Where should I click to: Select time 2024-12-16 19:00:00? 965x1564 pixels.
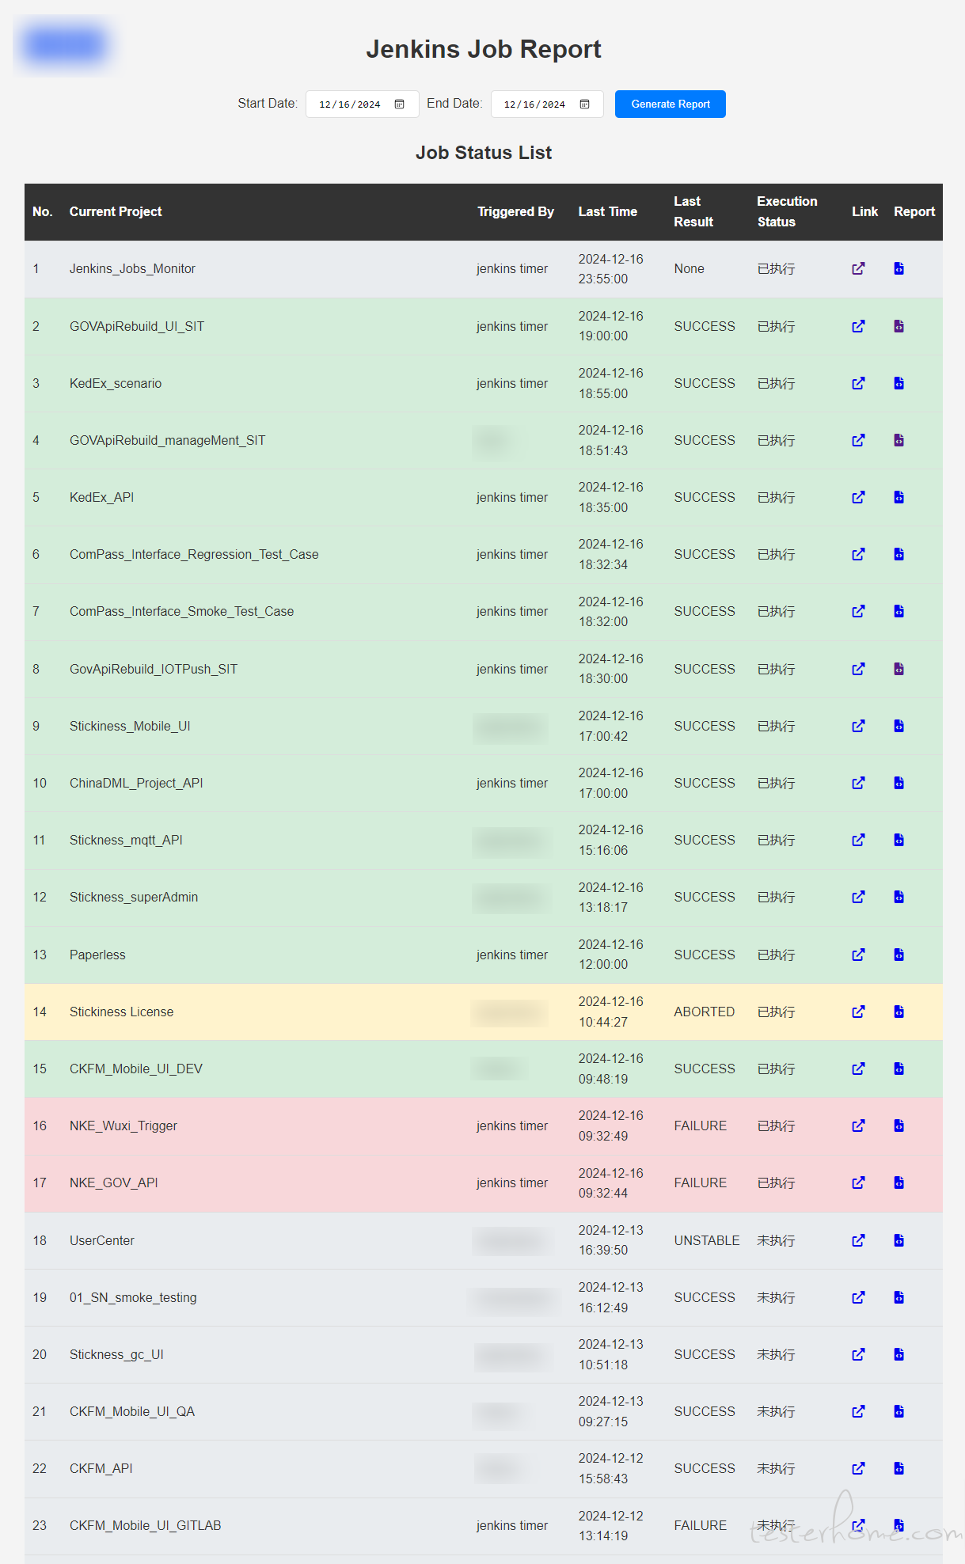pyautogui.click(x=611, y=326)
